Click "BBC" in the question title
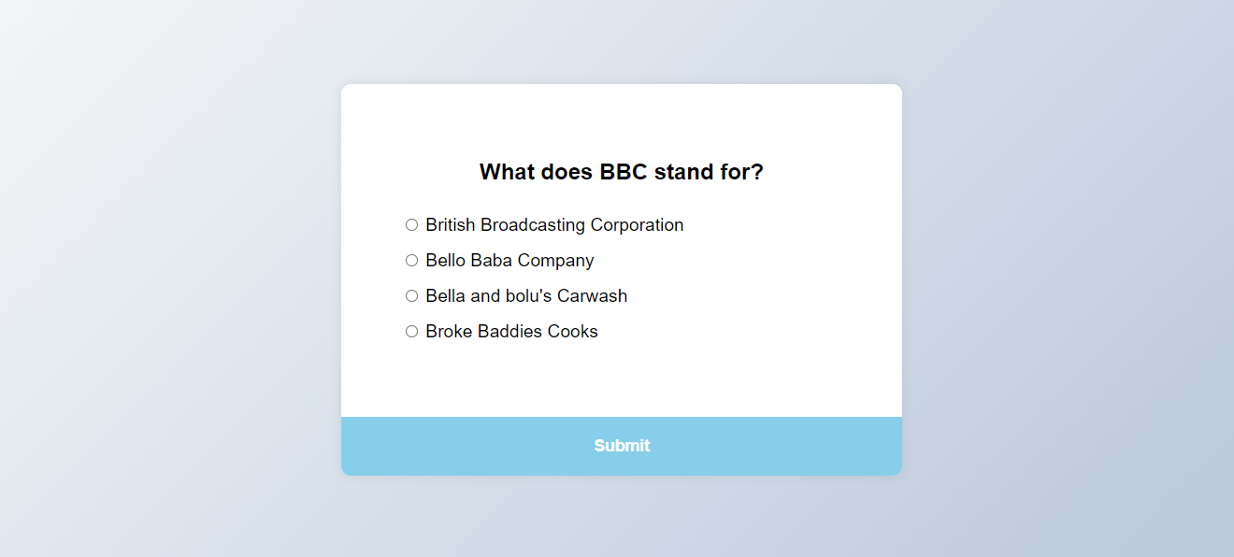The image size is (1234, 557). 624,172
